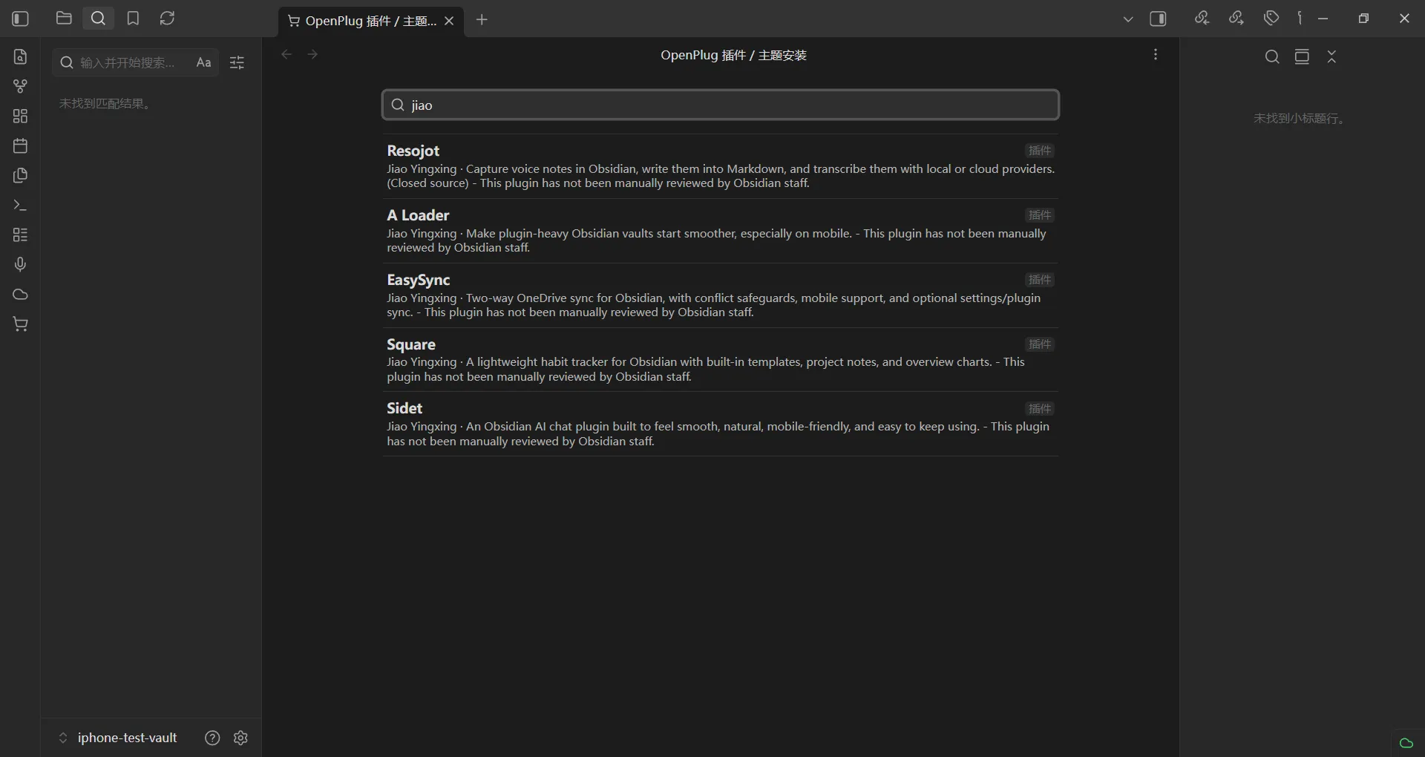This screenshot has width=1425, height=757.
Task: Start a voice note with the microphone ribbon icon
Action: [20, 264]
